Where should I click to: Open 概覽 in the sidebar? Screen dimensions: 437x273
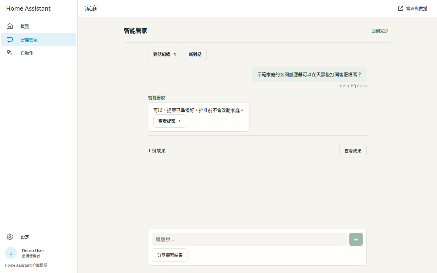tap(39, 26)
